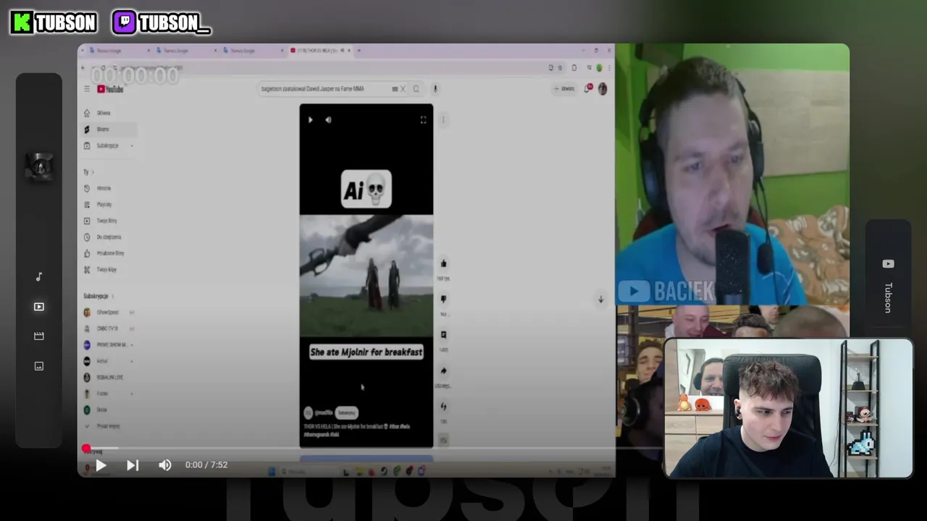Like the Short with thumbs up
The height and width of the screenshot is (521, 927).
click(443, 264)
